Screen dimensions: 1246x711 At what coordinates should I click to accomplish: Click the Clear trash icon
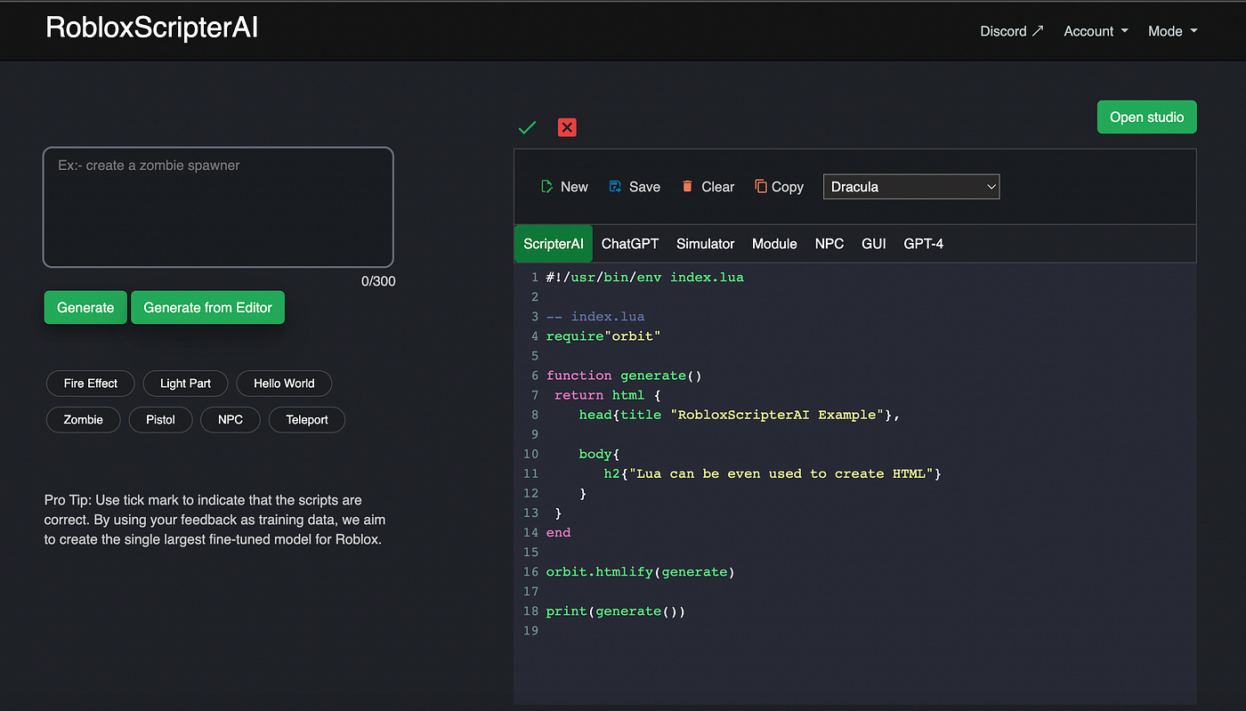pos(687,187)
